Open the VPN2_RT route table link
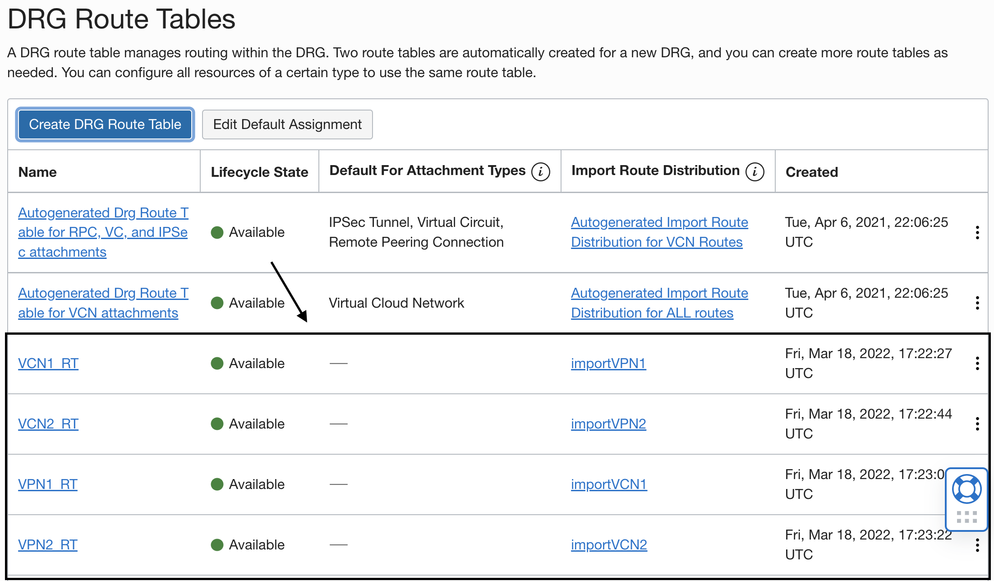Viewport: 994px width, 581px height. [x=48, y=544]
